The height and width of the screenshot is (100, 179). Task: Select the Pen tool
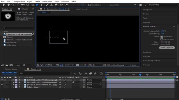37,5
